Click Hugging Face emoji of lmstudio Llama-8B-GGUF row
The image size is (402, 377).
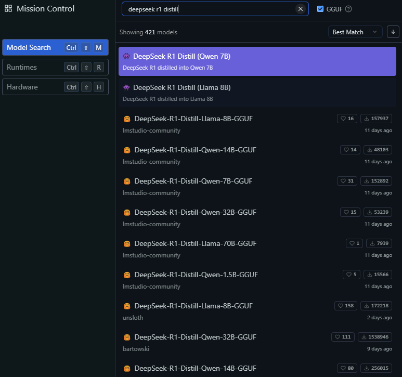[127, 119]
